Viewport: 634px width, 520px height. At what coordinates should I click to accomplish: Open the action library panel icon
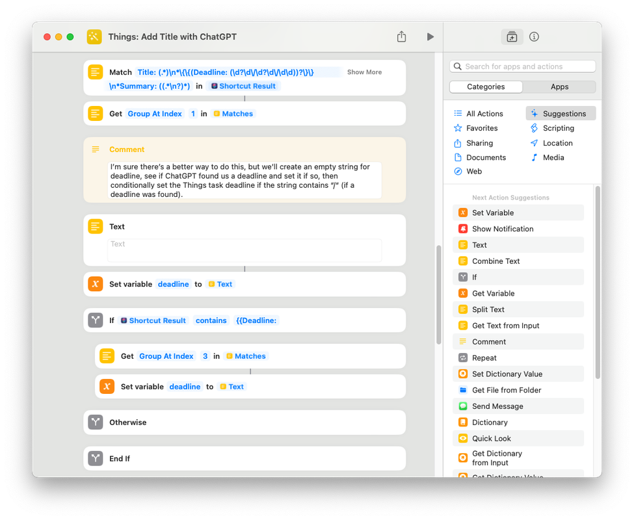(x=512, y=37)
